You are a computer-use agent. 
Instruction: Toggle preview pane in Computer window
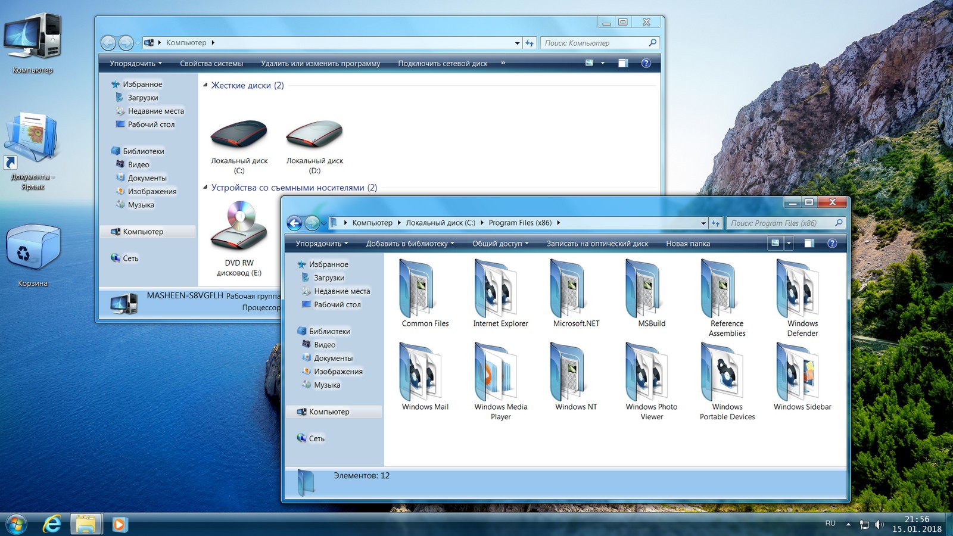tap(623, 63)
